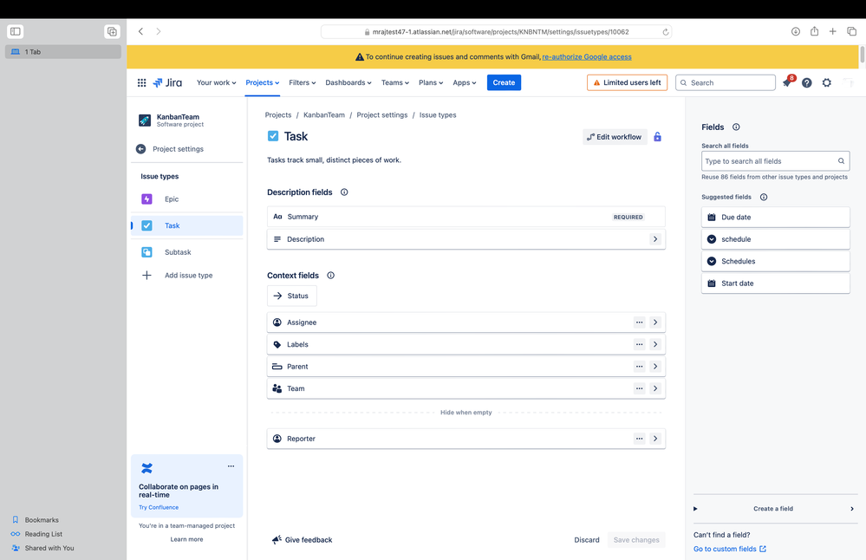The height and width of the screenshot is (560, 866).
Task: Click the KanbanTeam project avatar
Action: click(145, 120)
